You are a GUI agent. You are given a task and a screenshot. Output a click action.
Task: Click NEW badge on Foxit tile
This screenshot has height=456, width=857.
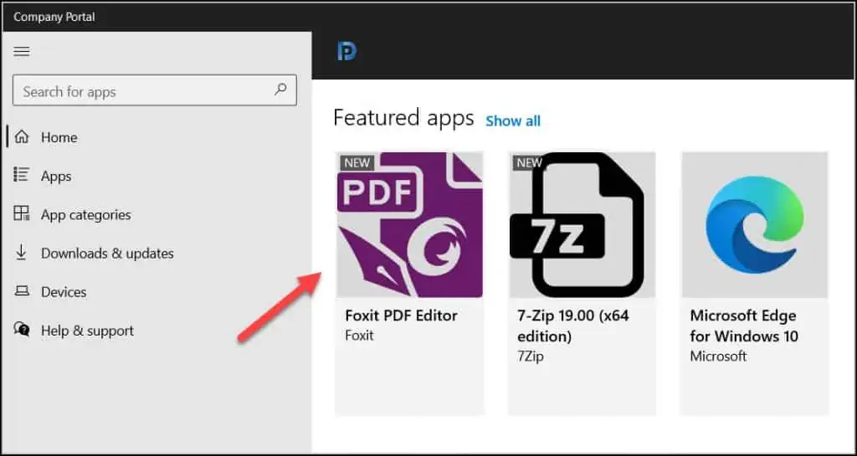tap(357, 163)
